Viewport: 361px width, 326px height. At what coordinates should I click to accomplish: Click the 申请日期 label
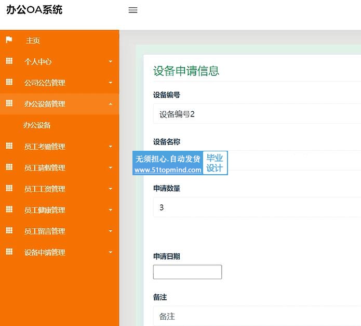coord(167,256)
